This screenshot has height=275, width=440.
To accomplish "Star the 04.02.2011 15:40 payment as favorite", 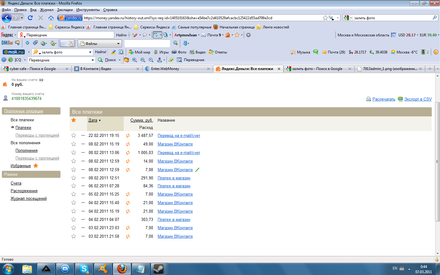I will point(74,203).
